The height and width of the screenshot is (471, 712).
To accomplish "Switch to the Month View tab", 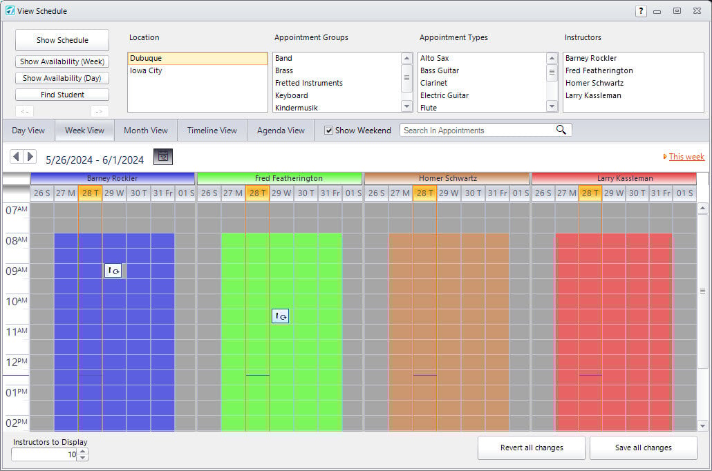I will 145,130.
